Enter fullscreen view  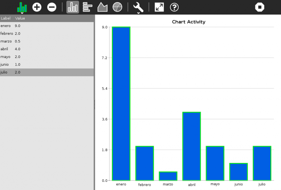tap(159, 7)
